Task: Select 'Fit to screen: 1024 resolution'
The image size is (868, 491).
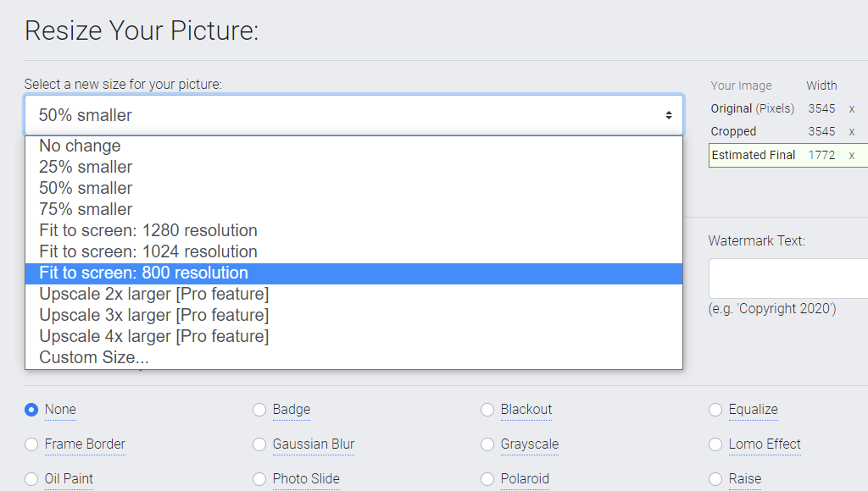Action: pos(353,251)
